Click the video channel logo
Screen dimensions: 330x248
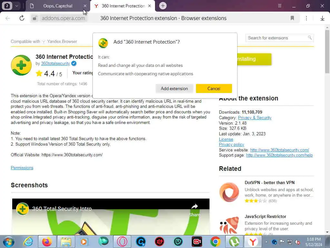coord(23,209)
